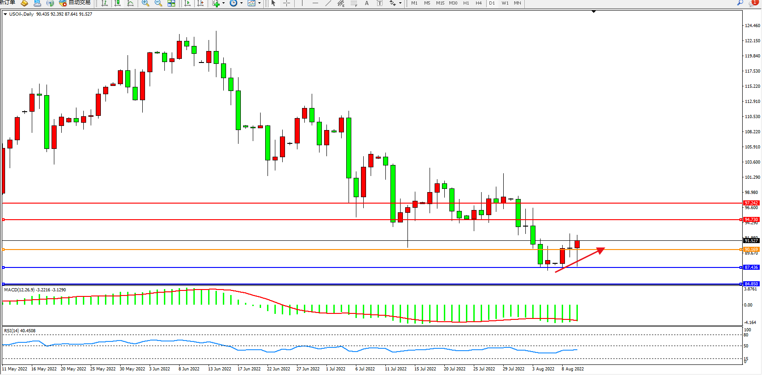Expand the Periods clock dropdown arrow
The width and height of the screenshot is (762, 375).
[x=241, y=3]
